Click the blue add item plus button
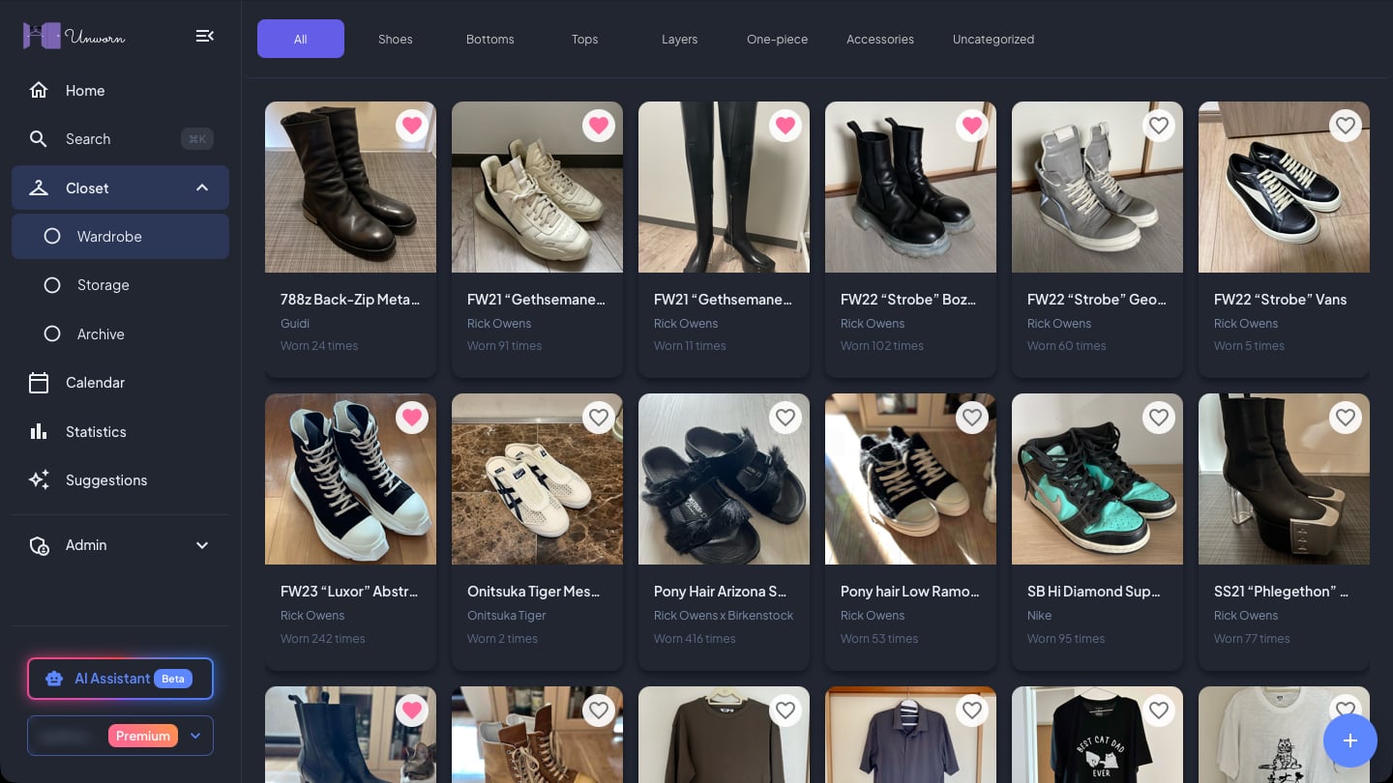Screen dimensions: 1393x783 (x=1350, y=740)
